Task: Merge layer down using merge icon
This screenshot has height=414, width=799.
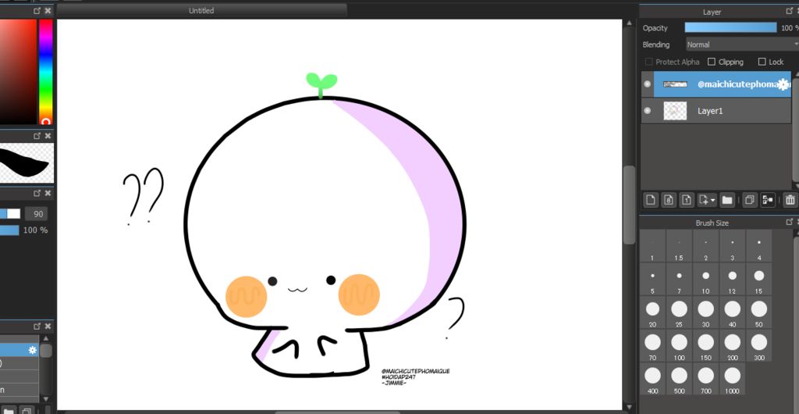Action: click(x=768, y=200)
